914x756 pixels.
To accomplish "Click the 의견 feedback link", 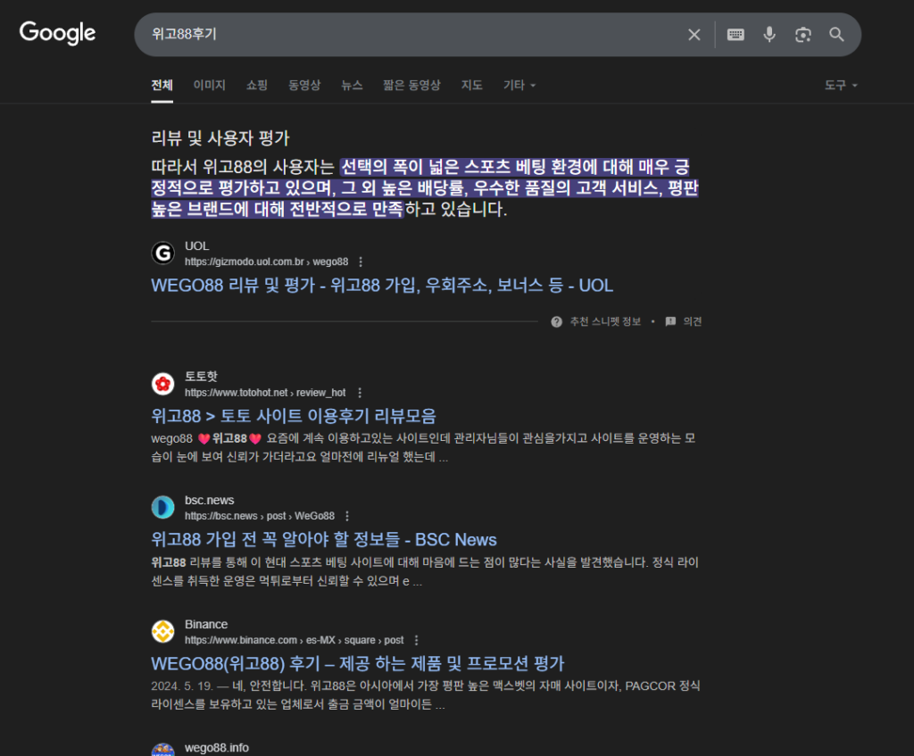I will click(693, 321).
